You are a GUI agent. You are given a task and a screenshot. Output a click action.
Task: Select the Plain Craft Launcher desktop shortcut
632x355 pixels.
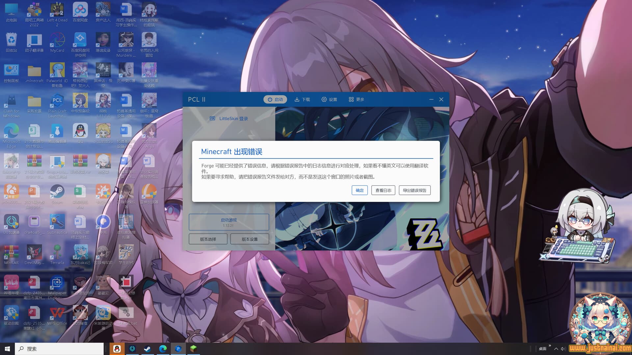click(57, 106)
